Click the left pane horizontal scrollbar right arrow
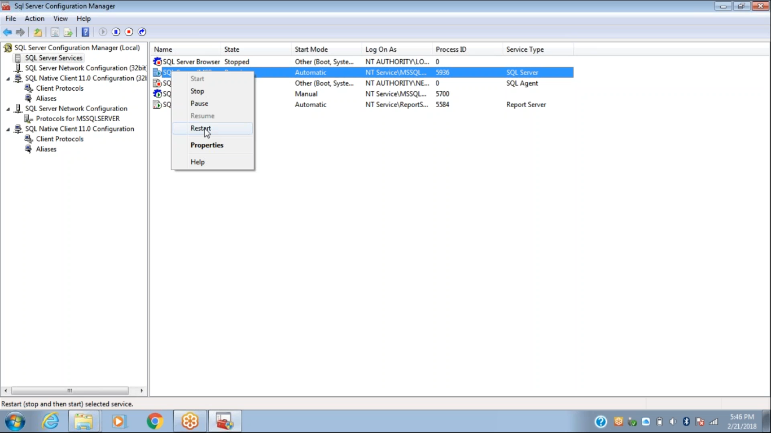This screenshot has height=433, width=771. pyautogui.click(x=142, y=391)
